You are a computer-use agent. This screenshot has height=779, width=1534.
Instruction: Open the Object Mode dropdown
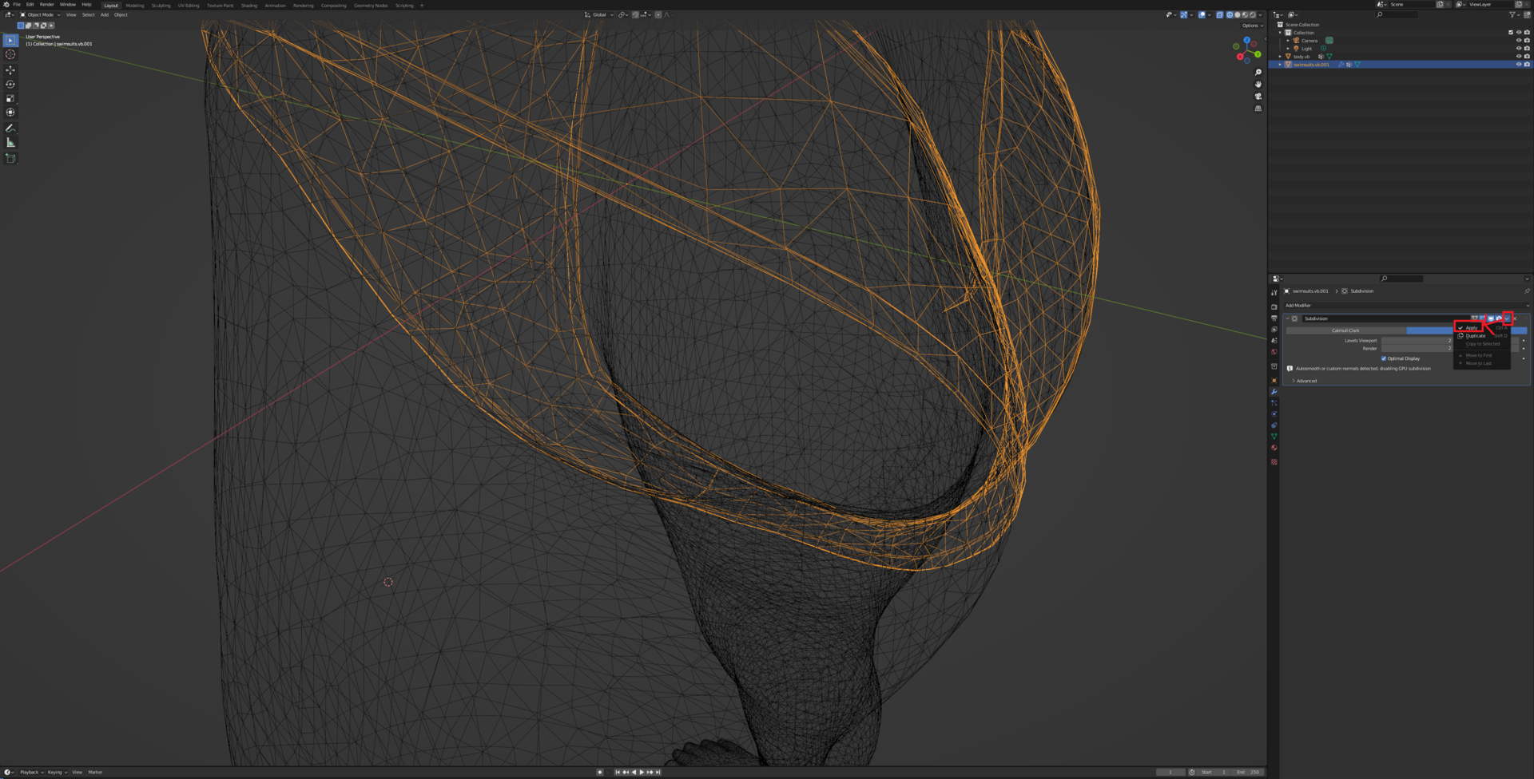click(40, 15)
